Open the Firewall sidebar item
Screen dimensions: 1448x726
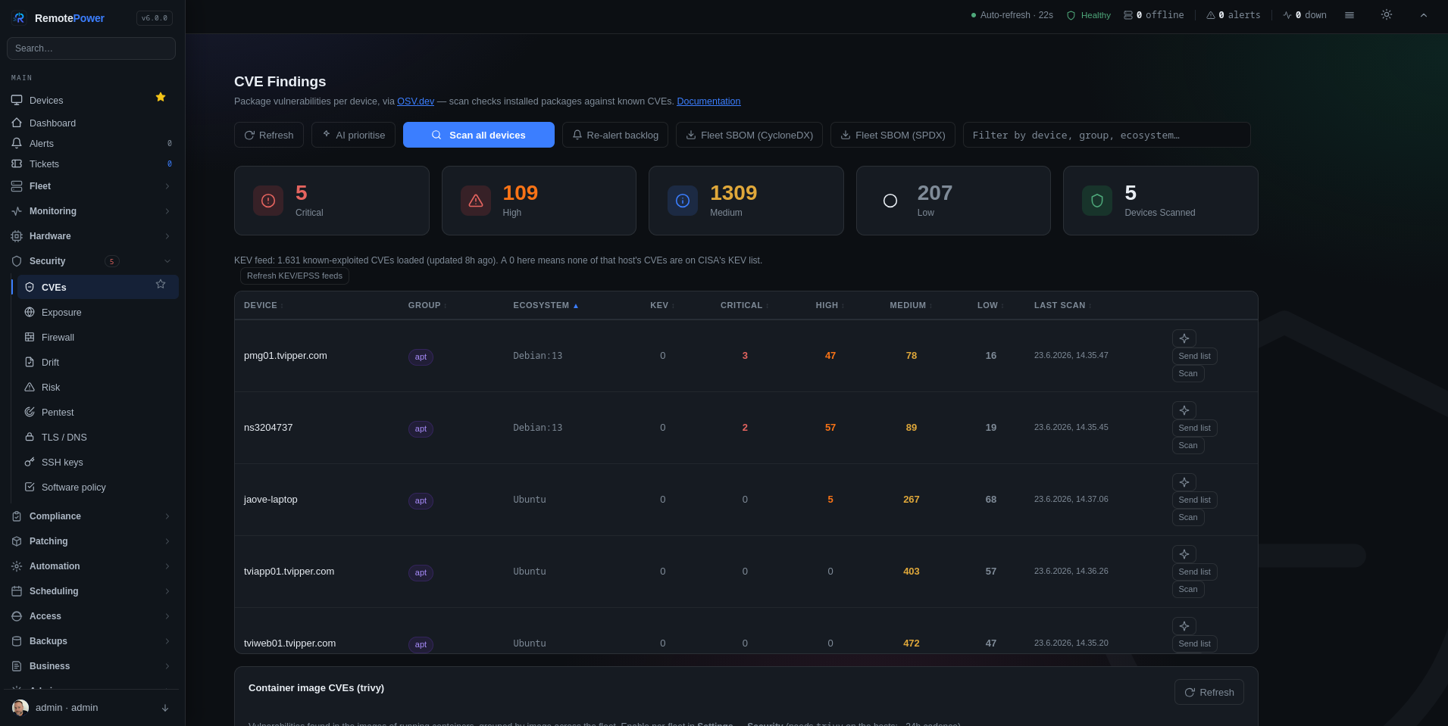(98, 338)
